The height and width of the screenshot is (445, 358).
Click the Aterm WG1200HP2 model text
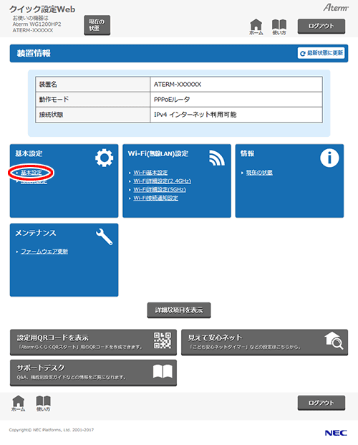(37, 24)
